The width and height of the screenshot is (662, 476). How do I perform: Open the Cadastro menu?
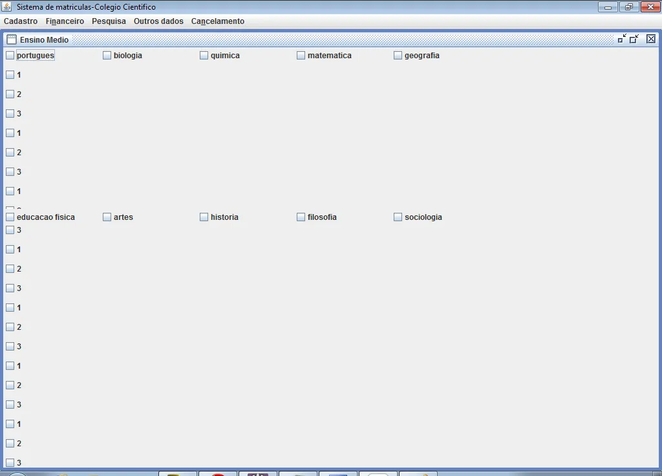21,21
